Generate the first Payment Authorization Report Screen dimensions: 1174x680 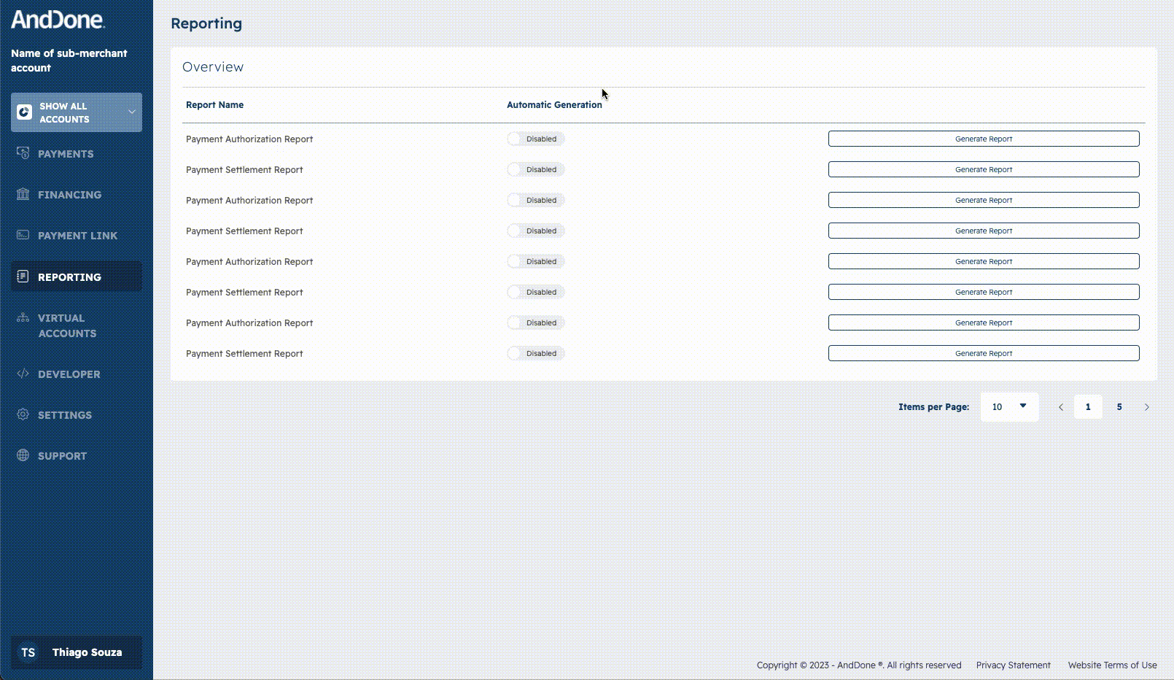coord(983,139)
